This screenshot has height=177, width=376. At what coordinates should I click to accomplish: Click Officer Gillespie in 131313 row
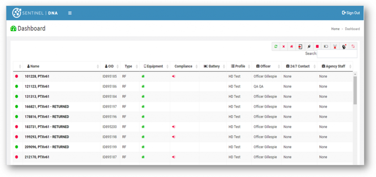[265, 97]
